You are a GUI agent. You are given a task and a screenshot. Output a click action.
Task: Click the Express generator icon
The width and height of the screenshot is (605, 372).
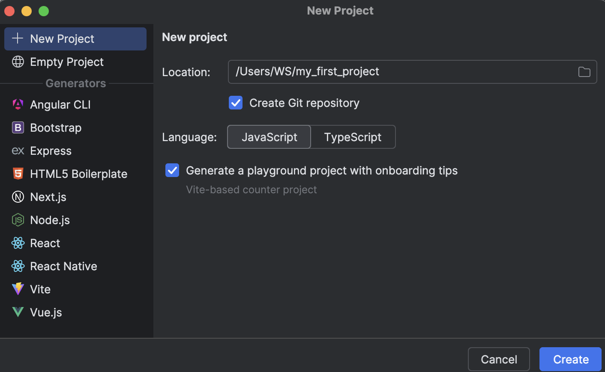coord(18,151)
